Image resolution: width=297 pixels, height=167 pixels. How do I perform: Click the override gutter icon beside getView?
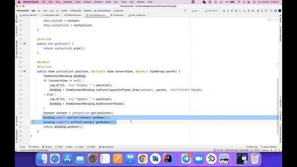[x=25, y=71]
